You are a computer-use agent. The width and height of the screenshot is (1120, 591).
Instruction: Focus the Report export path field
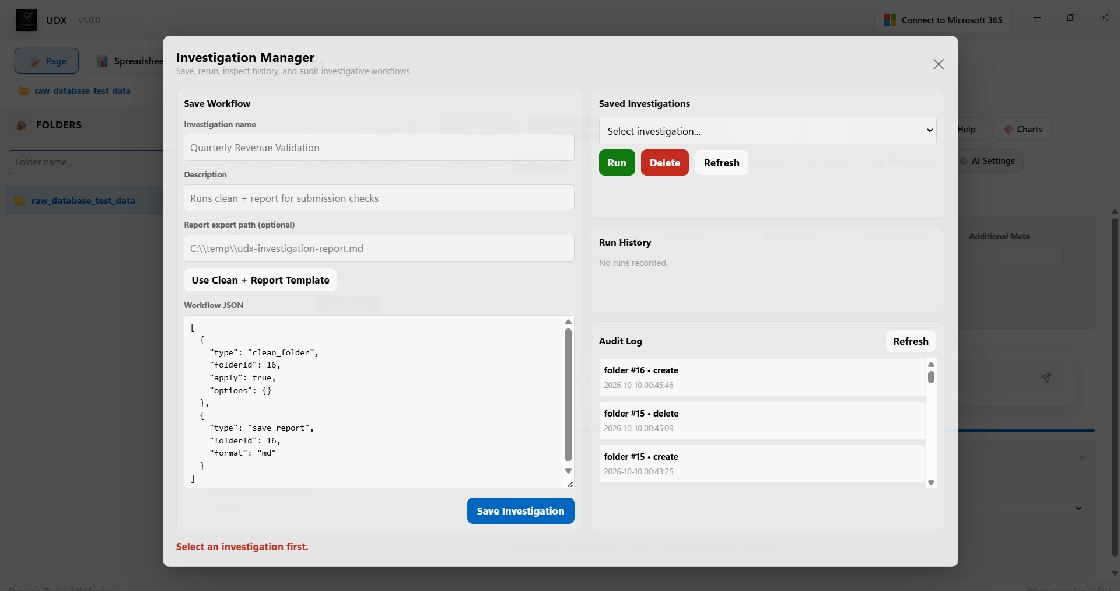(x=379, y=249)
